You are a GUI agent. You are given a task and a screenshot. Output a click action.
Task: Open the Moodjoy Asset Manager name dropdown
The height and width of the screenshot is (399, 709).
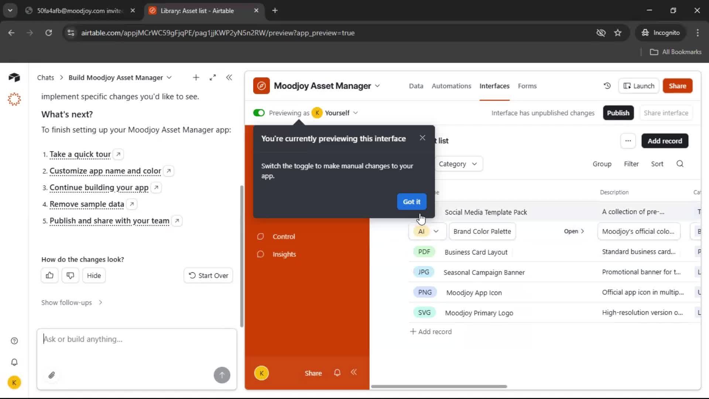(377, 86)
